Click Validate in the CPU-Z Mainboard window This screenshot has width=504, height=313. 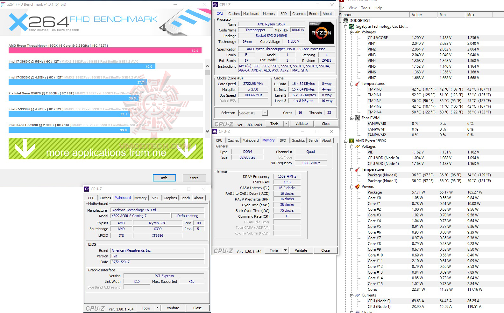(x=173, y=308)
